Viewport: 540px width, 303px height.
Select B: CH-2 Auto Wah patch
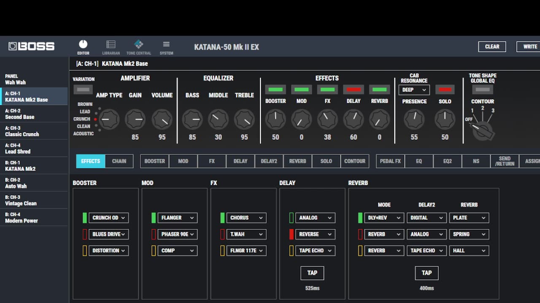(x=34, y=183)
